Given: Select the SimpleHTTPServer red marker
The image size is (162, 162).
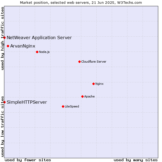Looking at the screenshot, I should tap(4, 102).
